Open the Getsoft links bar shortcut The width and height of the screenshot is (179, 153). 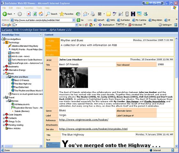[x=99, y=20]
